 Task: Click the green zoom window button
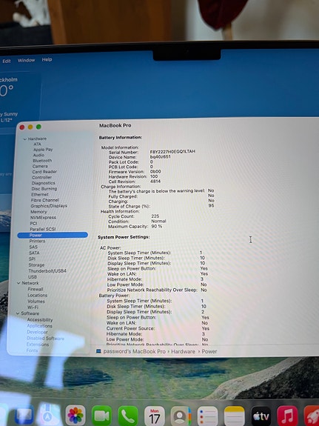38,127
